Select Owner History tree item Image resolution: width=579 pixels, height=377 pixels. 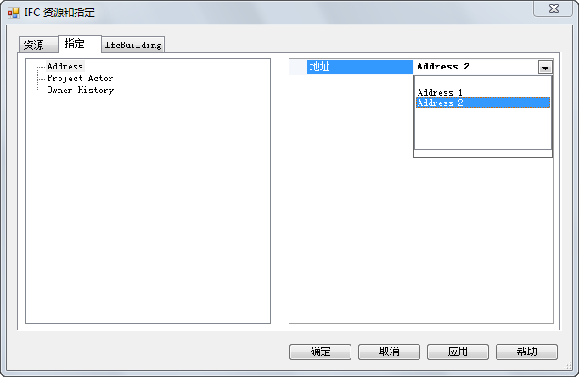point(80,90)
